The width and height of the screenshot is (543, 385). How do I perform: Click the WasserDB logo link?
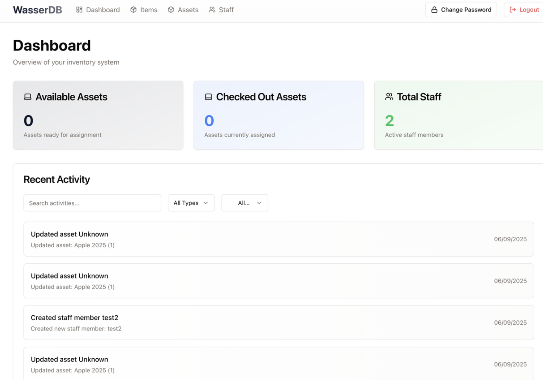coord(38,10)
